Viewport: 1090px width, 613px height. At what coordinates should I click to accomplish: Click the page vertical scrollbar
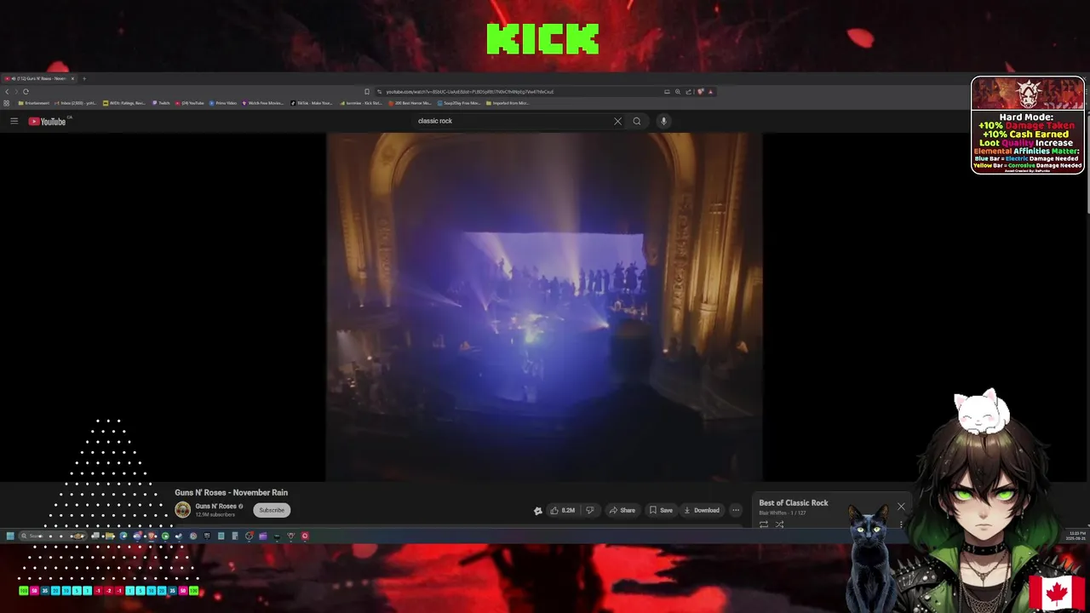(x=1087, y=162)
